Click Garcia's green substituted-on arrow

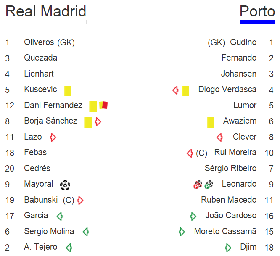[60, 216]
